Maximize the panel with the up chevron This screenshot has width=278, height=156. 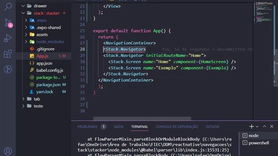[x=265, y=127]
